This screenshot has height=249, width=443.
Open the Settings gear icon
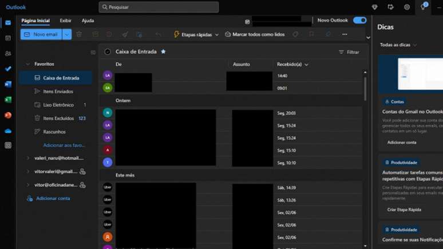[407, 7]
